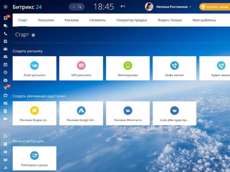Click the Купить тариф button

[x=215, y=7]
